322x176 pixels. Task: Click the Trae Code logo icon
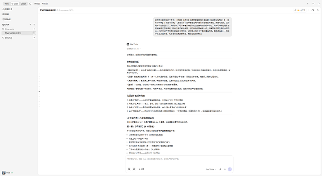click(x=128, y=44)
